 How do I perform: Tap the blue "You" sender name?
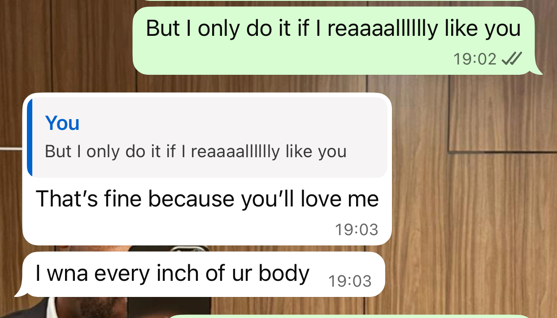[62, 123]
